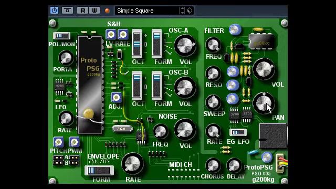Click the NOISE VOL knob
Image resolution: width=336 pixels, height=189 pixels.
(185, 130)
